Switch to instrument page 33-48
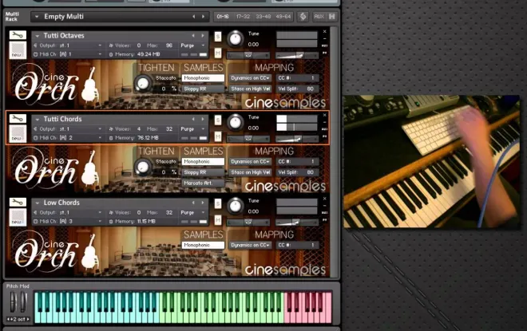Viewport: 527px width, 331px height. point(263,17)
